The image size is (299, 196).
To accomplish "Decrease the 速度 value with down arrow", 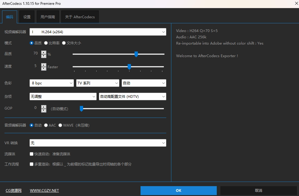I will click(x=44, y=69).
